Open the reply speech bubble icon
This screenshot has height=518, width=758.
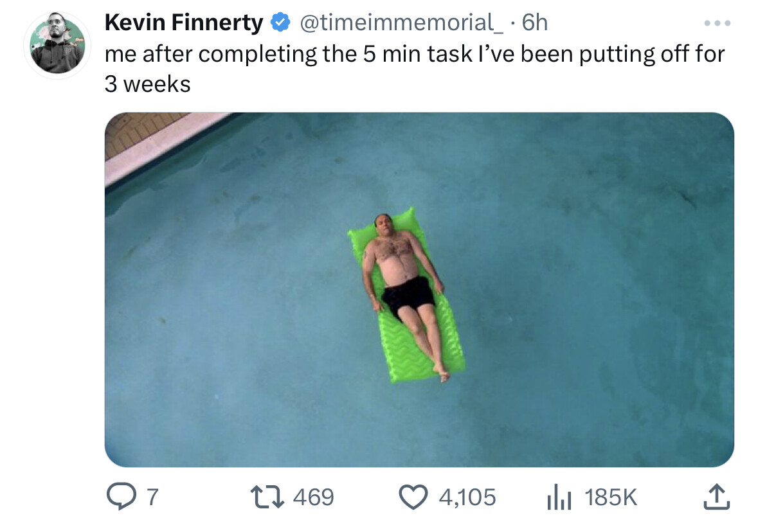tap(121, 497)
